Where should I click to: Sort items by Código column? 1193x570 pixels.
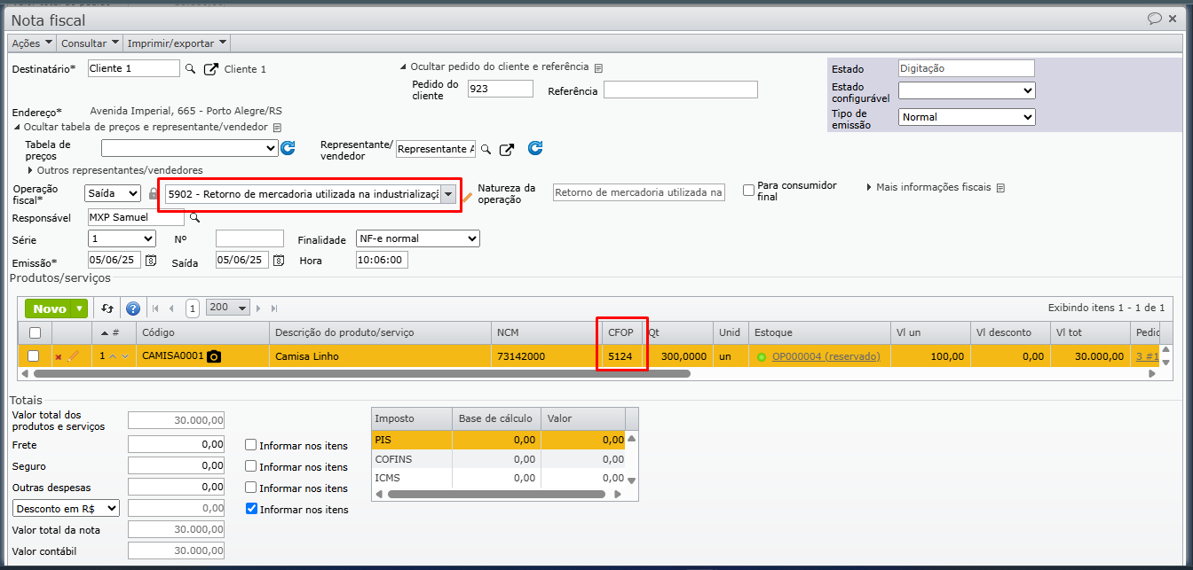(202, 332)
